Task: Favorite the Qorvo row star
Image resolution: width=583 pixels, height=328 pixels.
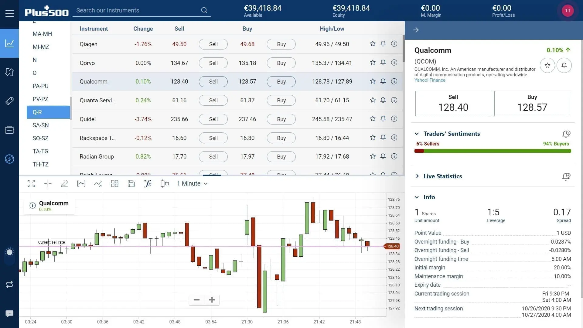Action: [373, 63]
